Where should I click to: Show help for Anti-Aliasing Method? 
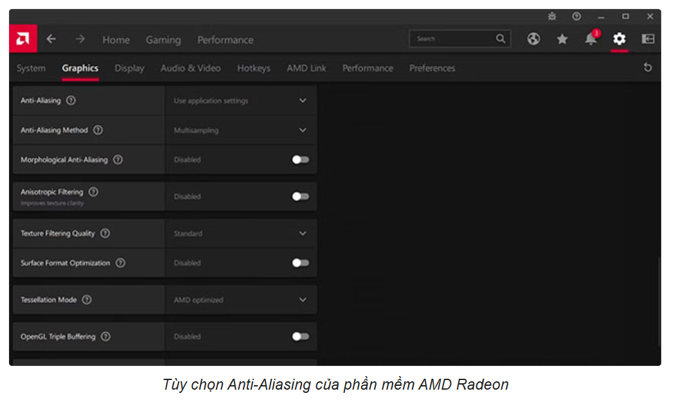[x=98, y=130]
